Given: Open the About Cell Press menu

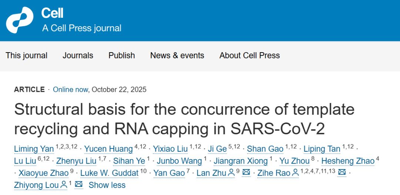Looking at the screenshot, I should click(250, 56).
